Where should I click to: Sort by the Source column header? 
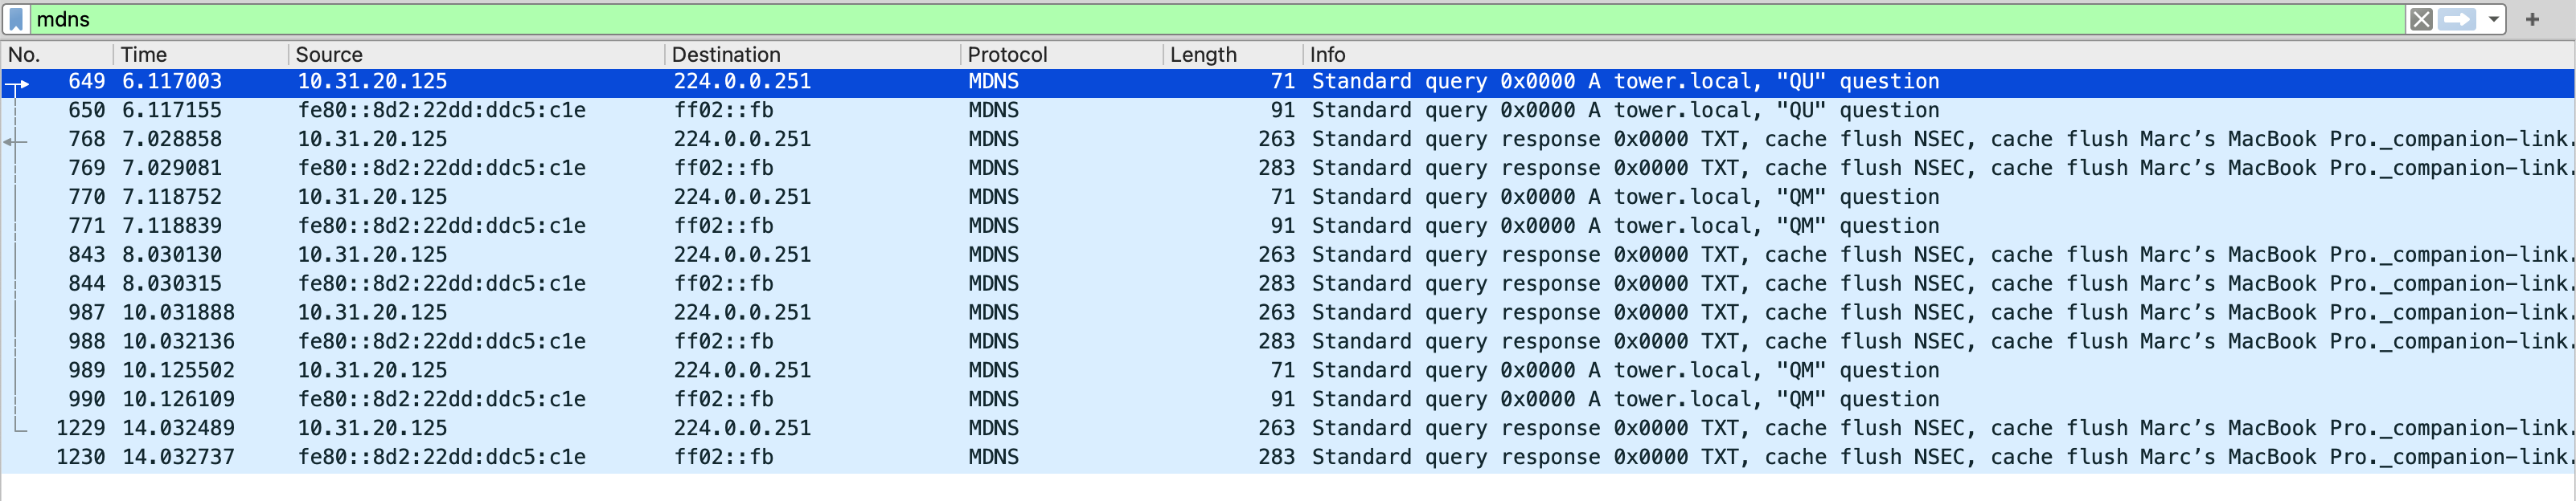pyautogui.click(x=477, y=55)
